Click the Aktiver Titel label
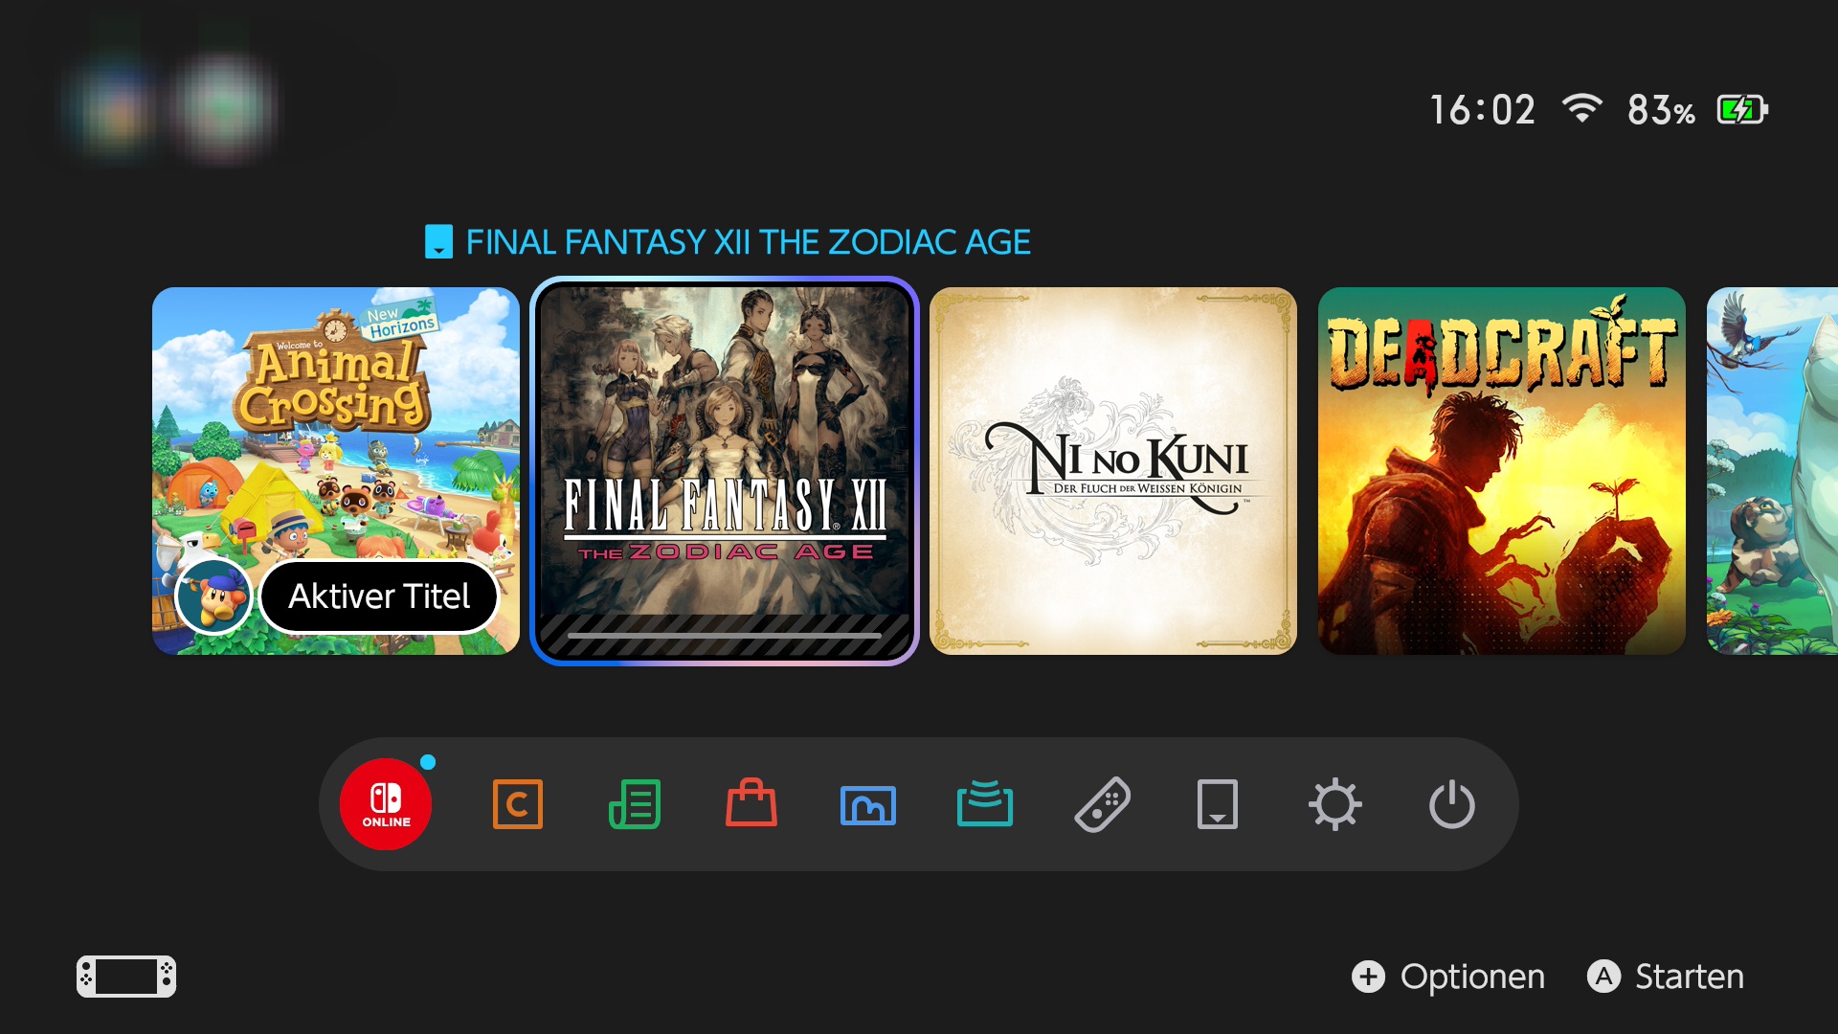The image size is (1838, 1034). 379,596
